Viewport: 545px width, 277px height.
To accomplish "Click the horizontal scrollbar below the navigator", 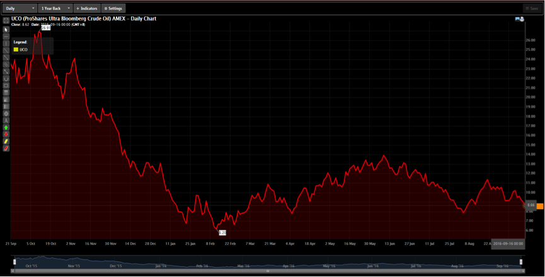I will point(267,271).
